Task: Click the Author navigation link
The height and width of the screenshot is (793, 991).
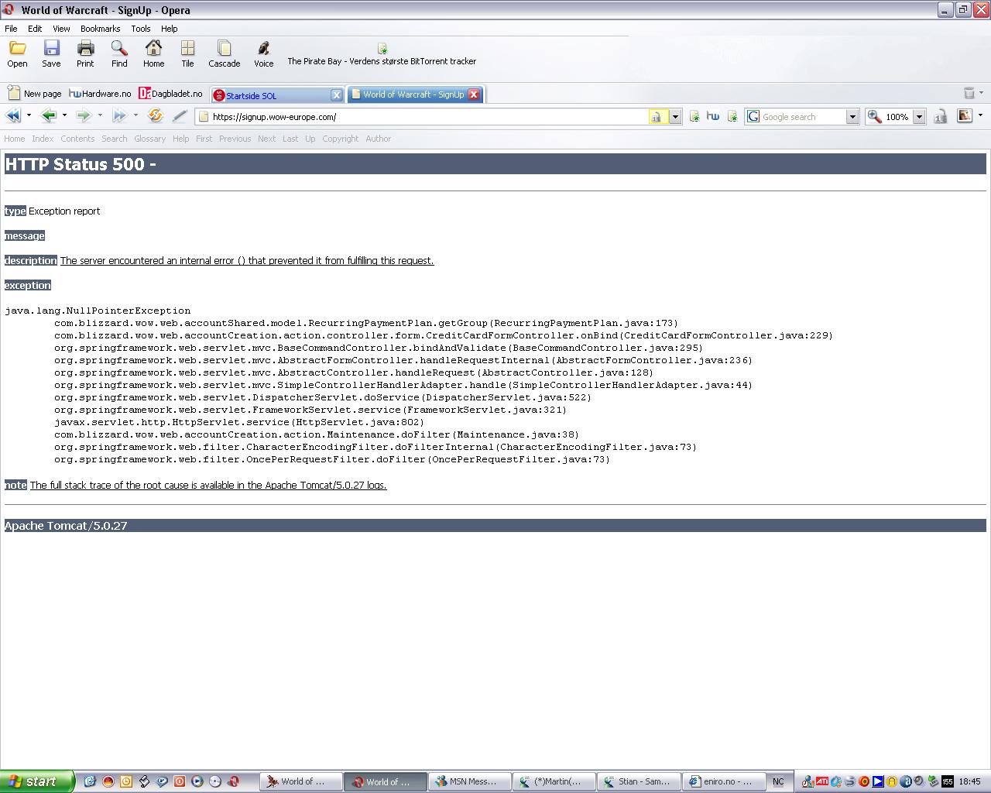Action: 378,139
